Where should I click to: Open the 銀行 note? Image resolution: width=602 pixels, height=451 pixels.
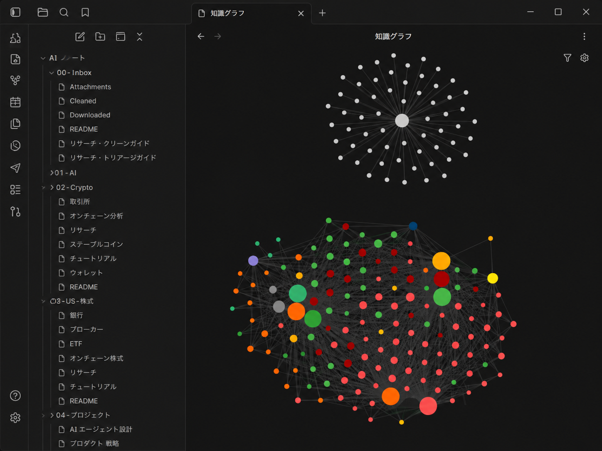pos(71,315)
